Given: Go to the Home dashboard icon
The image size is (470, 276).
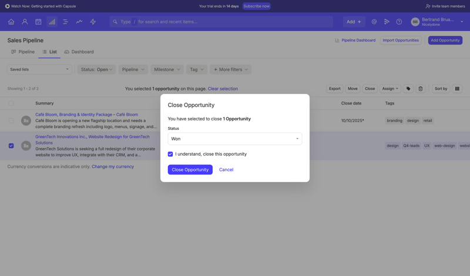Looking at the screenshot, I should click(x=11, y=22).
